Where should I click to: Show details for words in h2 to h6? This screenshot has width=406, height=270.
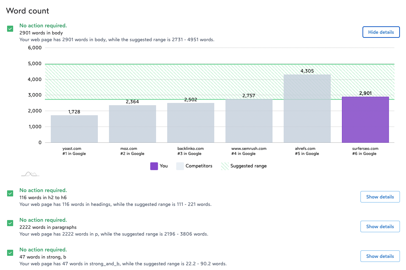click(x=380, y=197)
